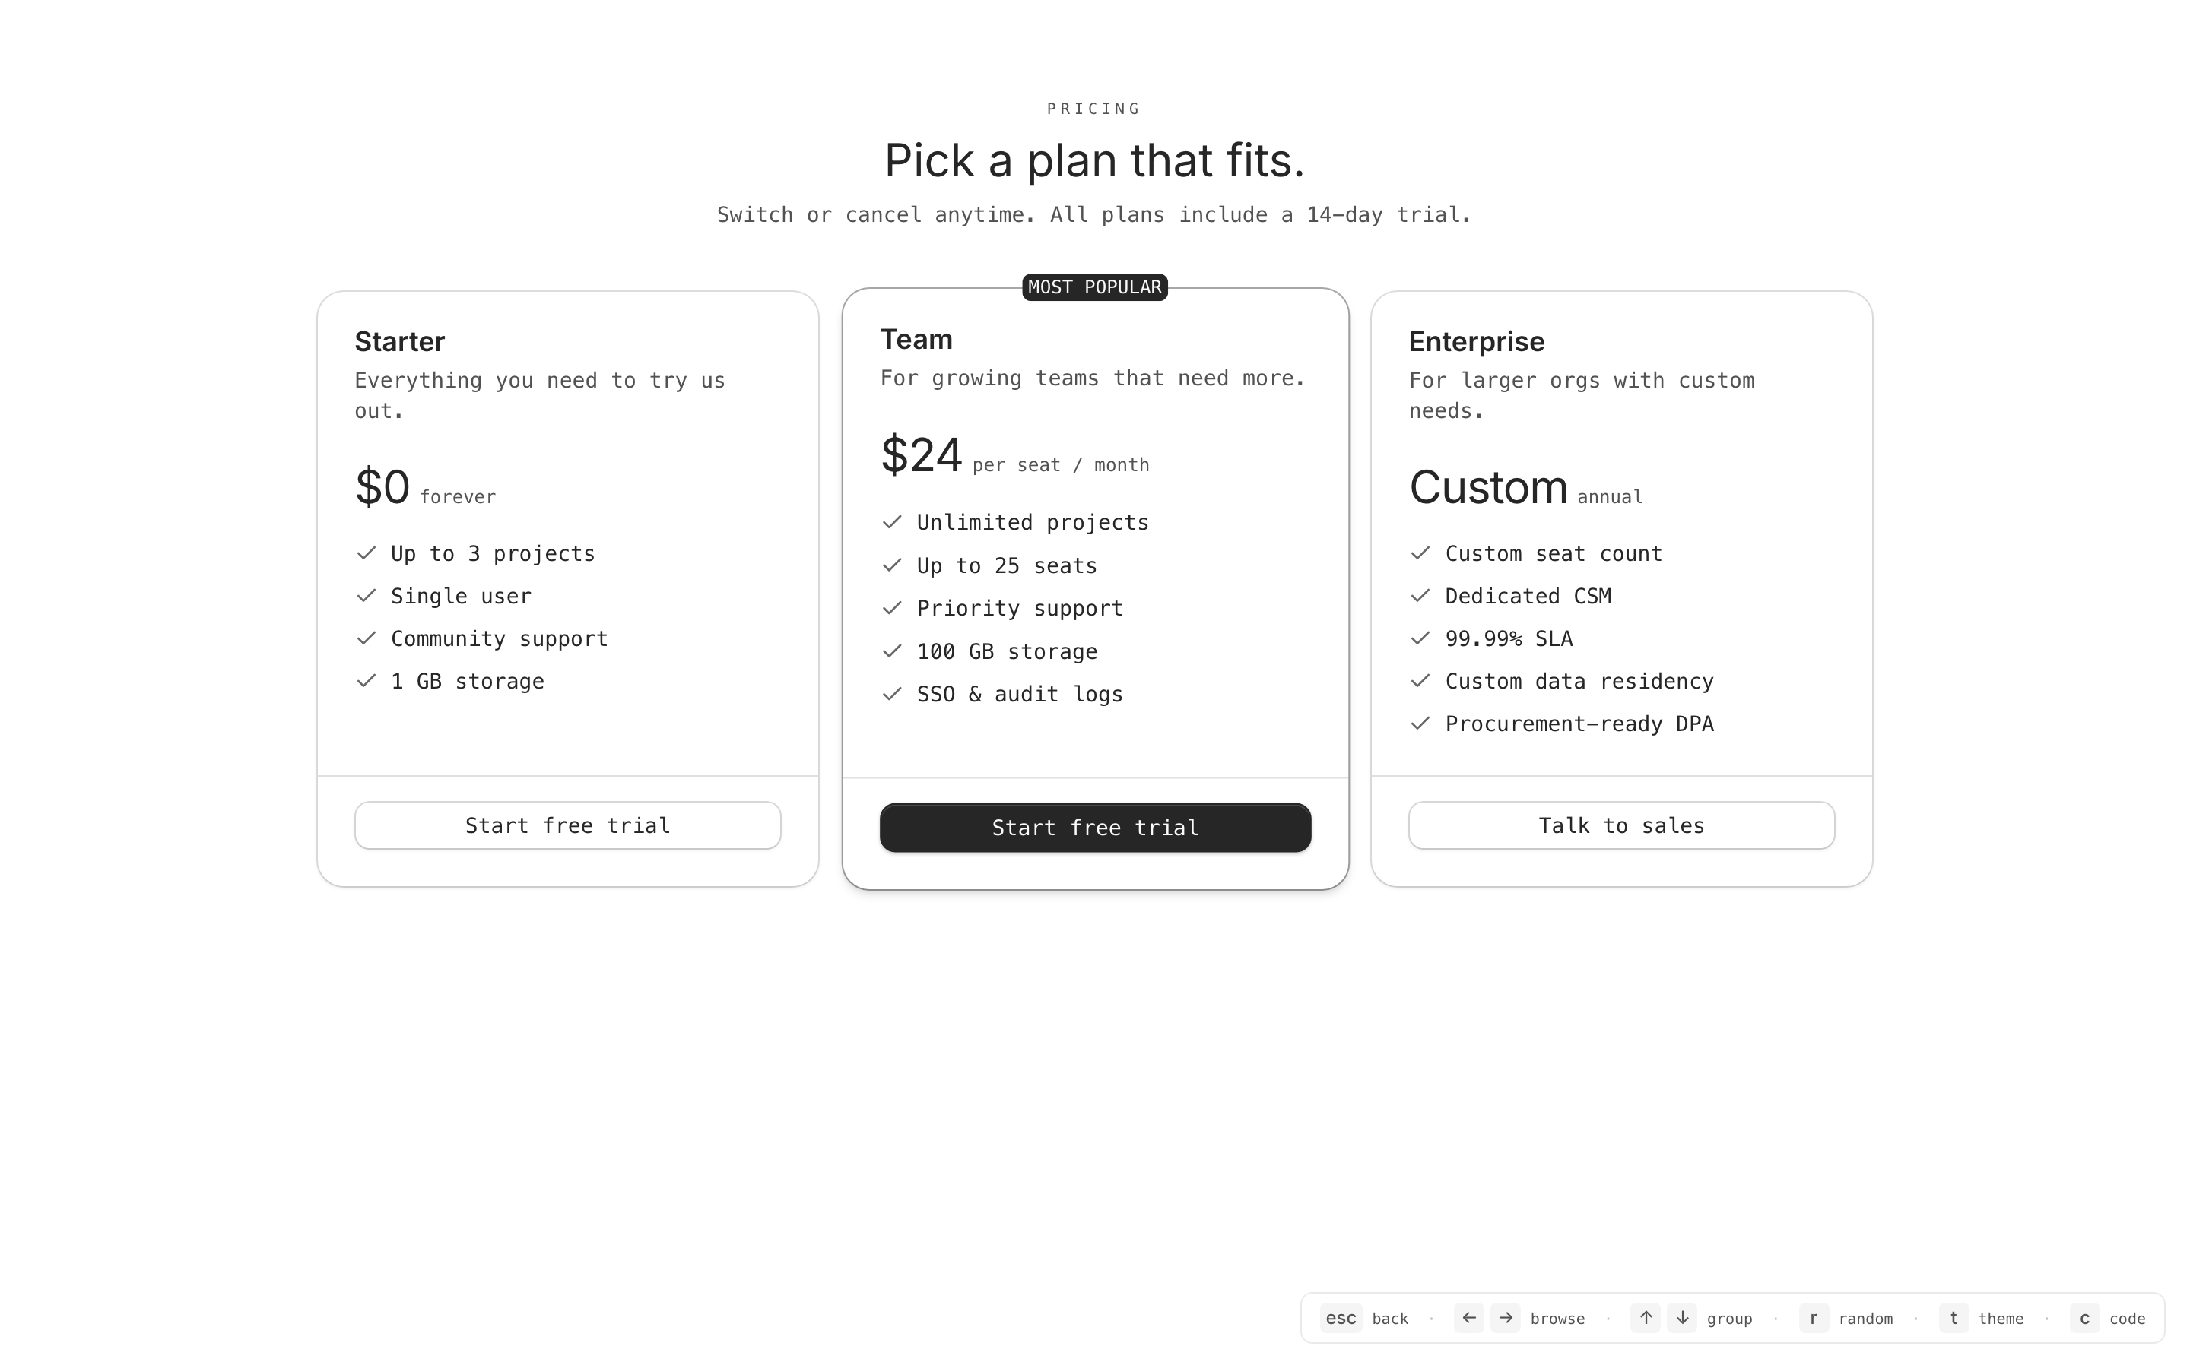Click the checkmark beside Community support
Viewport: 2190px width, 1368px height.
[x=366, y=638]
